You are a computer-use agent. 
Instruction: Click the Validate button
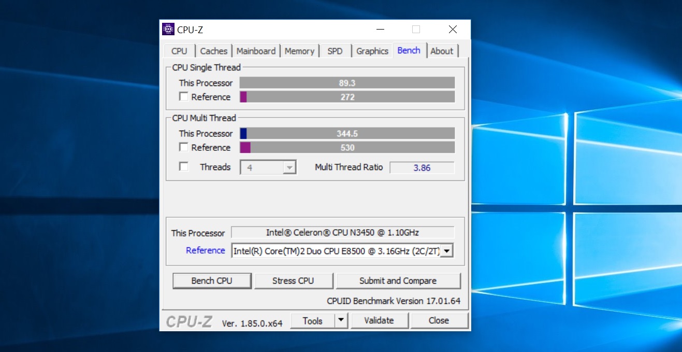coord(379,321)
